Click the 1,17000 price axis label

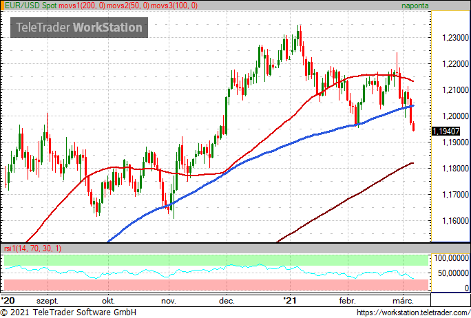point(456,195)
